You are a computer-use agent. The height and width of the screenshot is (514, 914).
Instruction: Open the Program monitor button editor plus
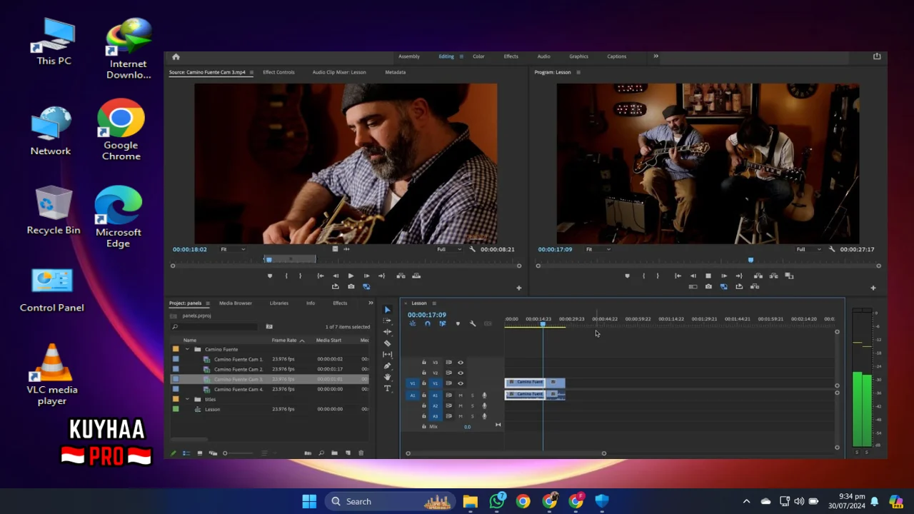(x=873, y=288)
